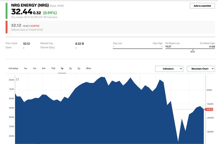Switch to the Intraday tab

[x=13, y=68]
